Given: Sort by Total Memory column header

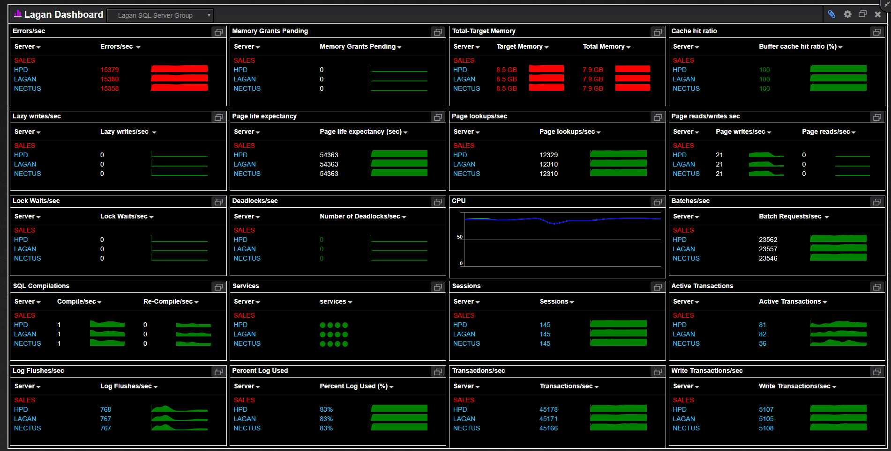Looking at the screenshot, I should coord(606,46).
